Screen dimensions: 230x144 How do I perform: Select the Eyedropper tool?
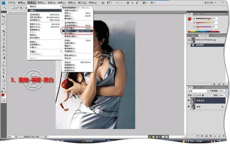point(4,35)
